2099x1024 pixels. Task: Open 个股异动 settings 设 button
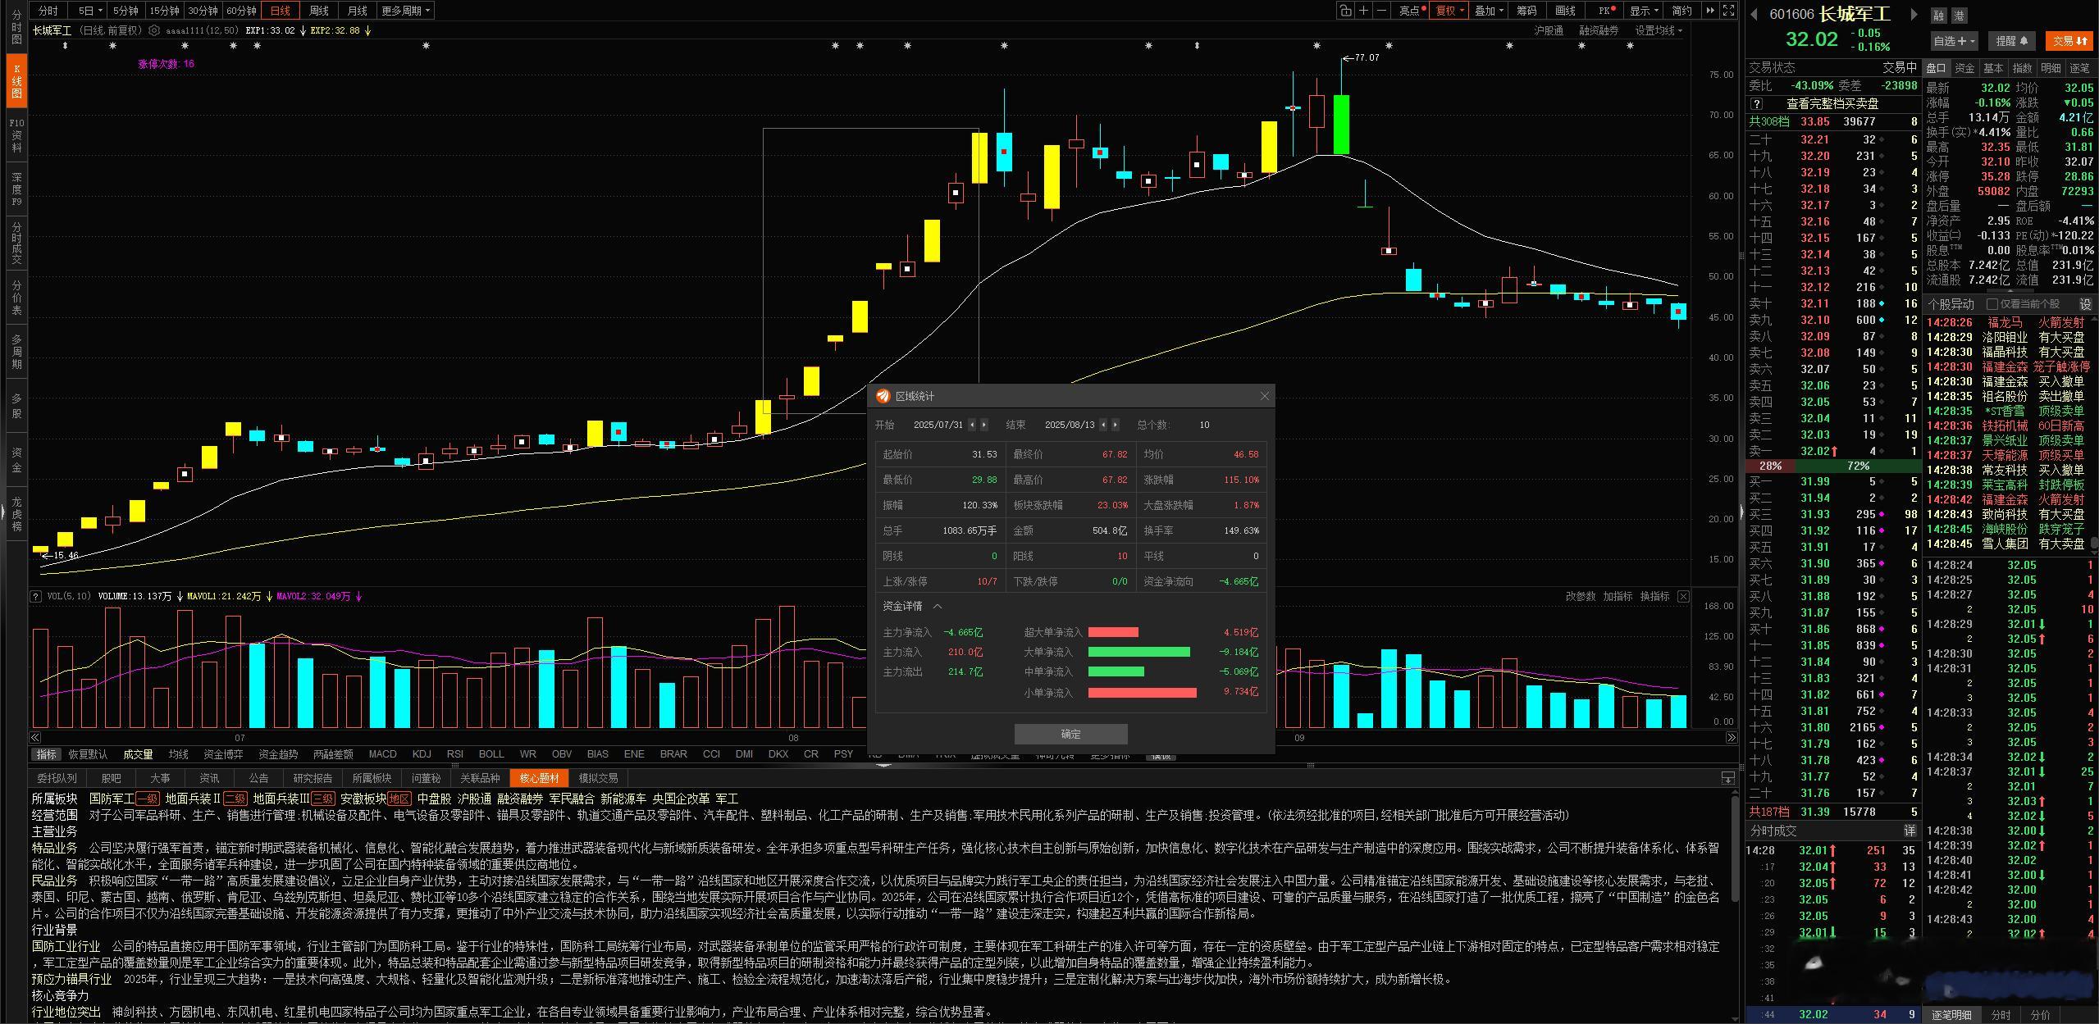[x=2086, y=304]
